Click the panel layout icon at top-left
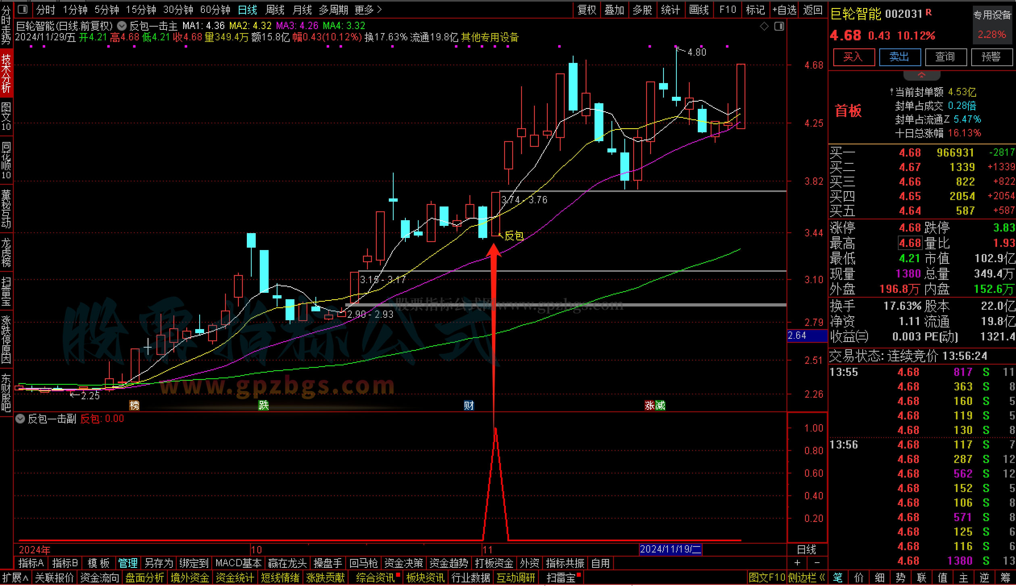This screenshot has height=586, width=1016. coord(23,9)
